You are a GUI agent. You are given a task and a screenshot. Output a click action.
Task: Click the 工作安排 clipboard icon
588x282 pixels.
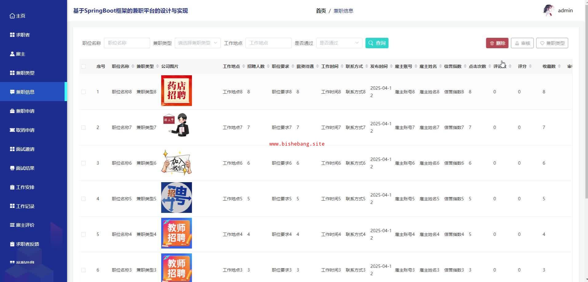point(12,187)
